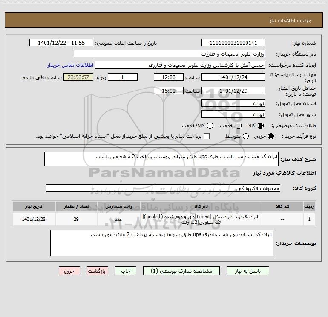The height and width of the screenshot is (317, 328).
Task: Click the چاپ print button
Action: tap(126, 271)
